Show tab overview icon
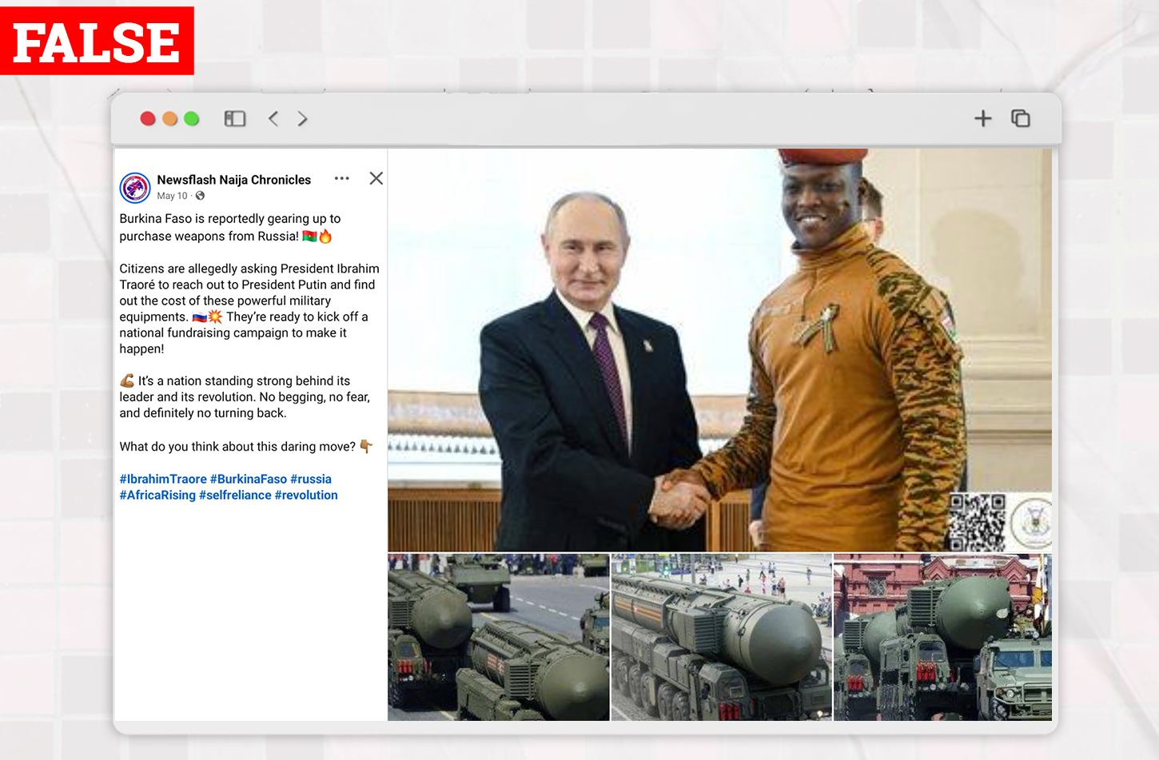The image size is (1159, 760). pos(1021,118)
